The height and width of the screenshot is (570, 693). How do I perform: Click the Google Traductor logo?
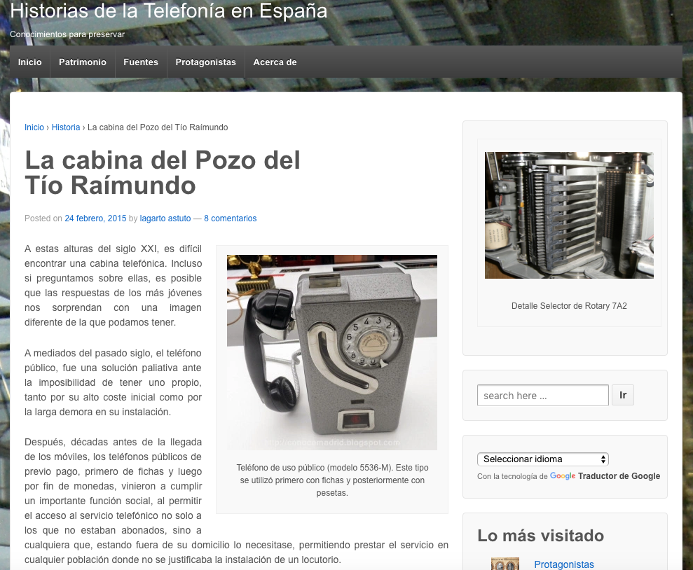pyautogui.click(x=563, y=476)
